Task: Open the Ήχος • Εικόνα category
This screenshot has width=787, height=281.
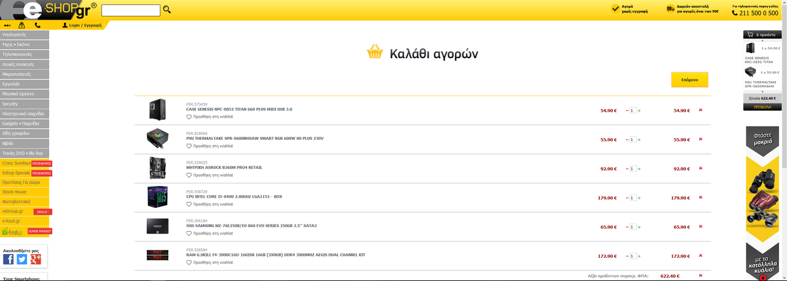Action: coord(25,45)
